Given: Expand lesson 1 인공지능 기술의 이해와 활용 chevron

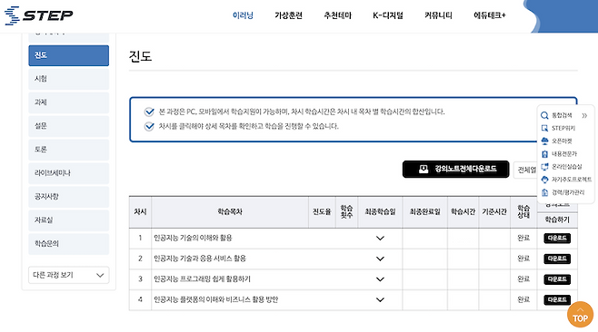Looking at the screenshot, I should click(x=380, y=239).
